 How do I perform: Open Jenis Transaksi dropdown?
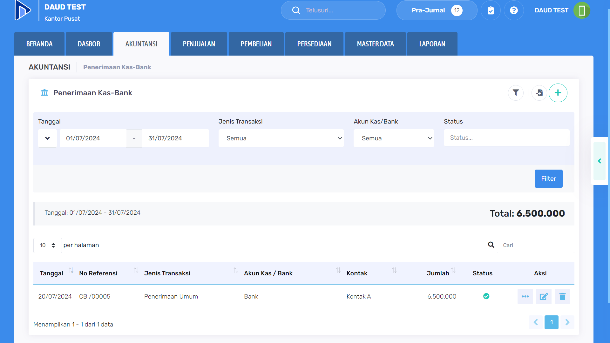point(281,138)
